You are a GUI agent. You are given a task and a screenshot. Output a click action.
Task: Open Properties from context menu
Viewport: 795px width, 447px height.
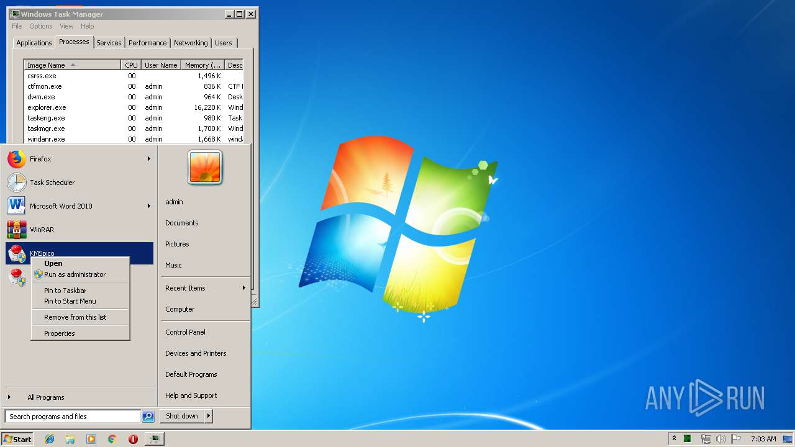coord(80,333)
